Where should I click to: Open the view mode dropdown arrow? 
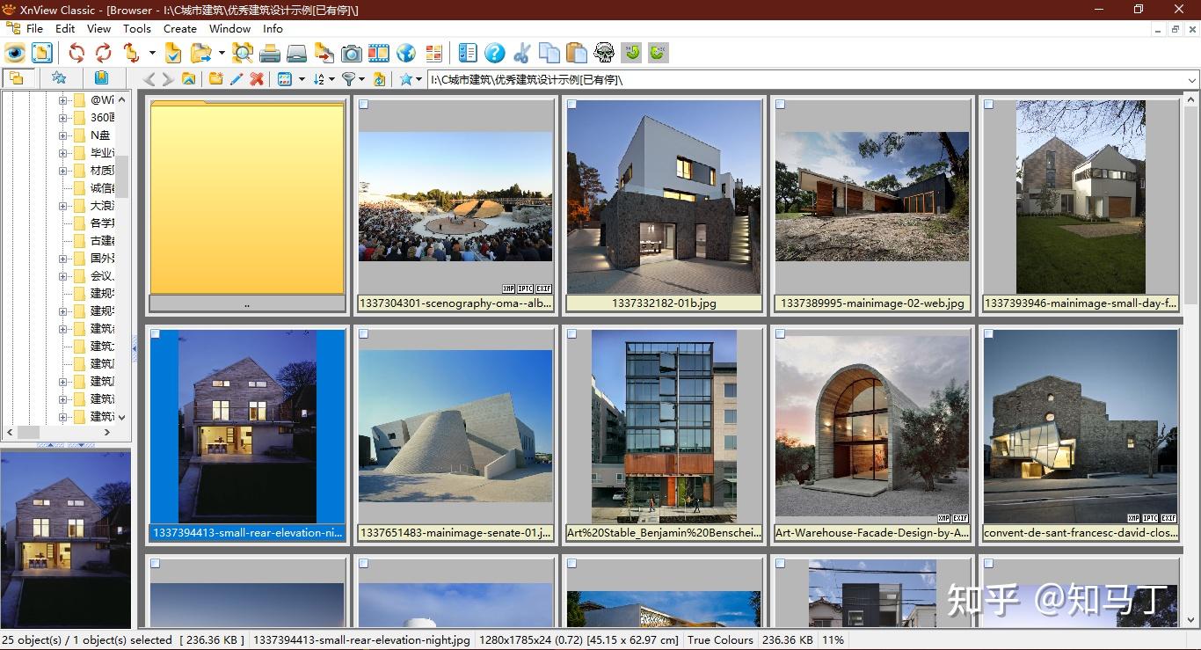pyautogui.click(x=302, y=79)
